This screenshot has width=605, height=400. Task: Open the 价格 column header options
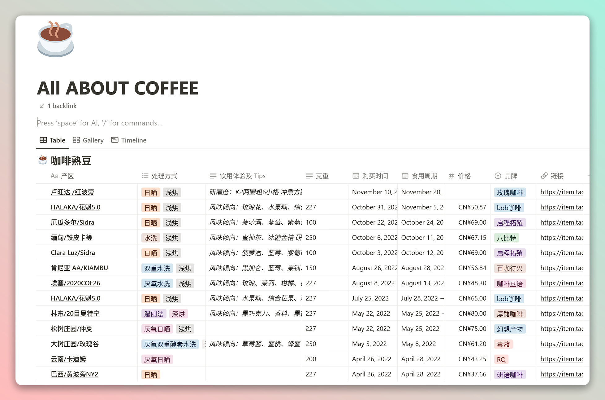464,176
